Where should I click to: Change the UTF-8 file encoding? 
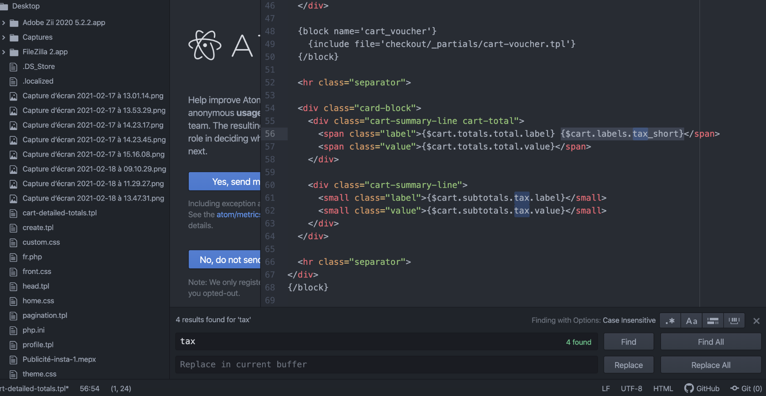pyautogui.click(x=632, y=388)
